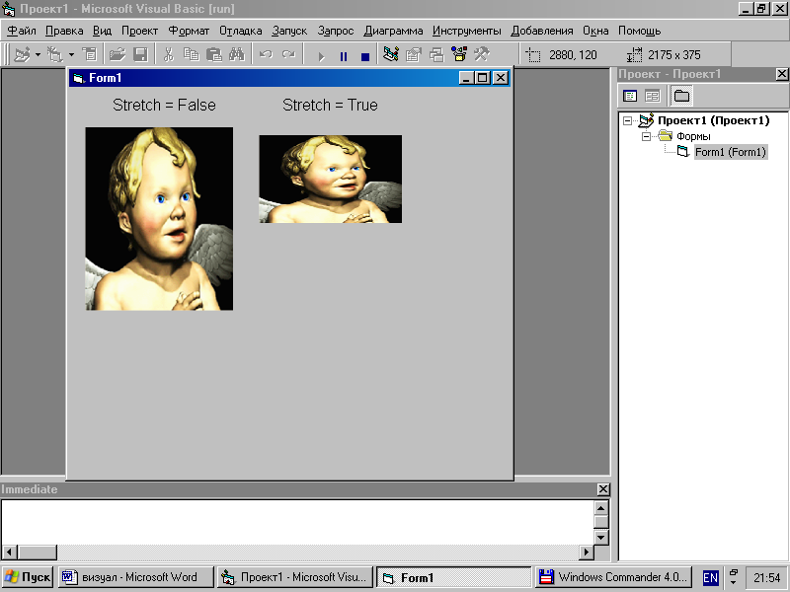The width and height of the screenshot is (790, 592).
Task: Click Immediate window scroll left arrow
Action: pyautogui.click(x=9, y=552)
